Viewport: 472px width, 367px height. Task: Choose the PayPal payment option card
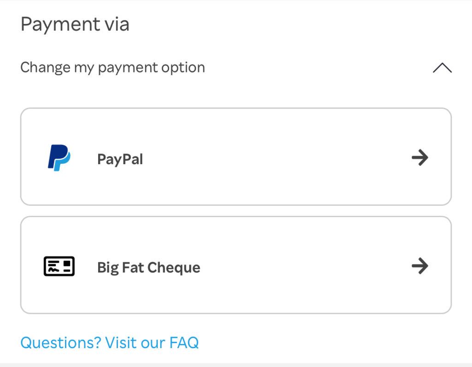(236, 157)
